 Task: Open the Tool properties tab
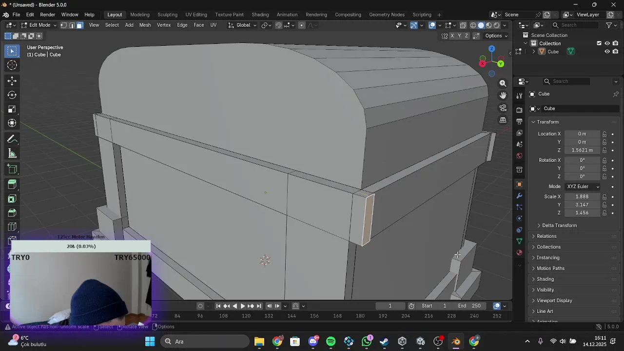click(x=520, y=96)
